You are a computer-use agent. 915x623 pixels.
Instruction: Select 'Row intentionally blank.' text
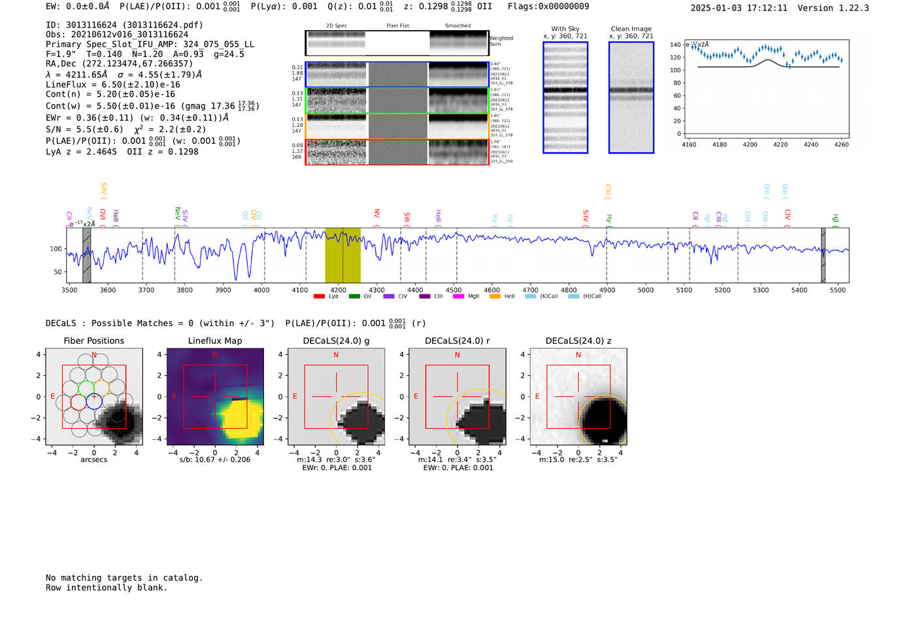click(x=107, y=588)
